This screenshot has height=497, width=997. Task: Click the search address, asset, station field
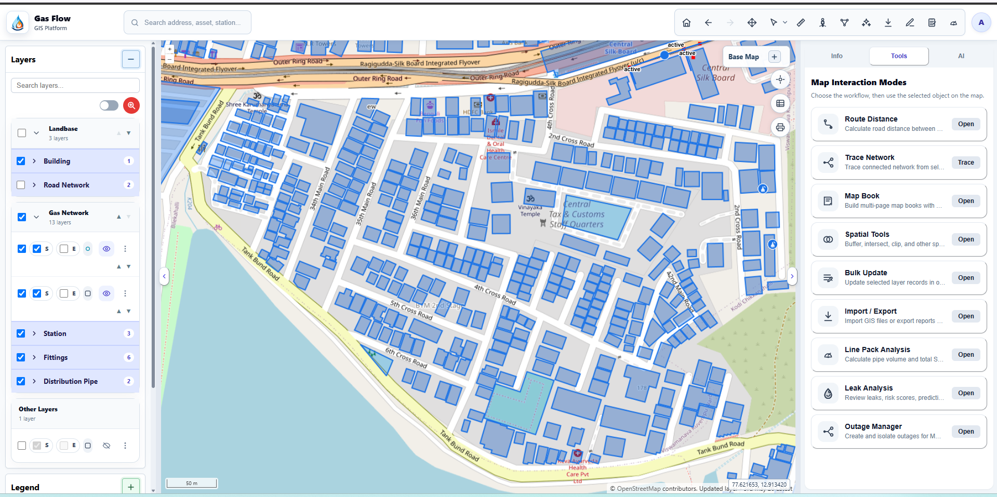pyautogui.click(x=188, y=22)
